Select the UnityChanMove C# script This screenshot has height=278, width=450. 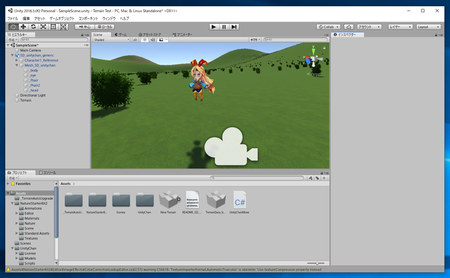tap(240, 200)
